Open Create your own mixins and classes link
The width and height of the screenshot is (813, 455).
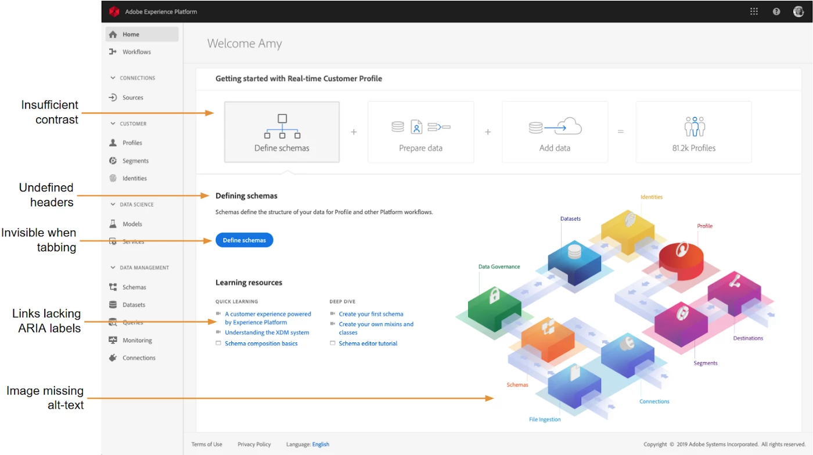[x=376, y=328]
